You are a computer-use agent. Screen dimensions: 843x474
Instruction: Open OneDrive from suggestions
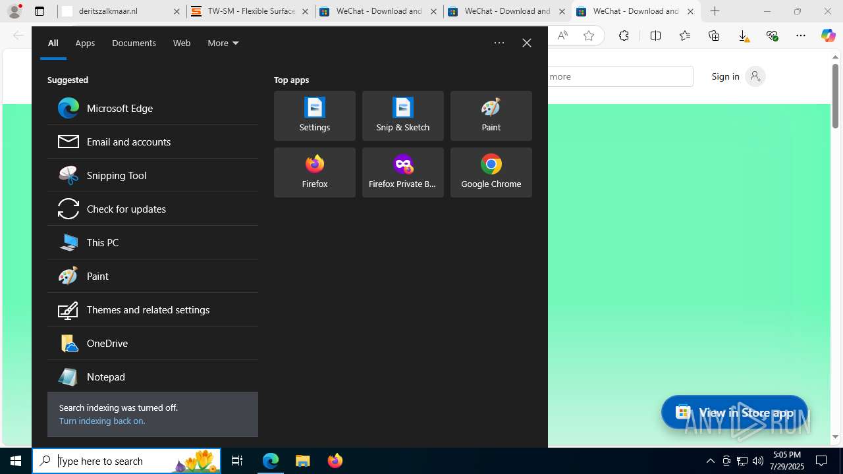152,343
